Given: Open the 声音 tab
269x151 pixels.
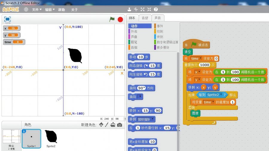Looking at the screenshot, I should (158, 18).
